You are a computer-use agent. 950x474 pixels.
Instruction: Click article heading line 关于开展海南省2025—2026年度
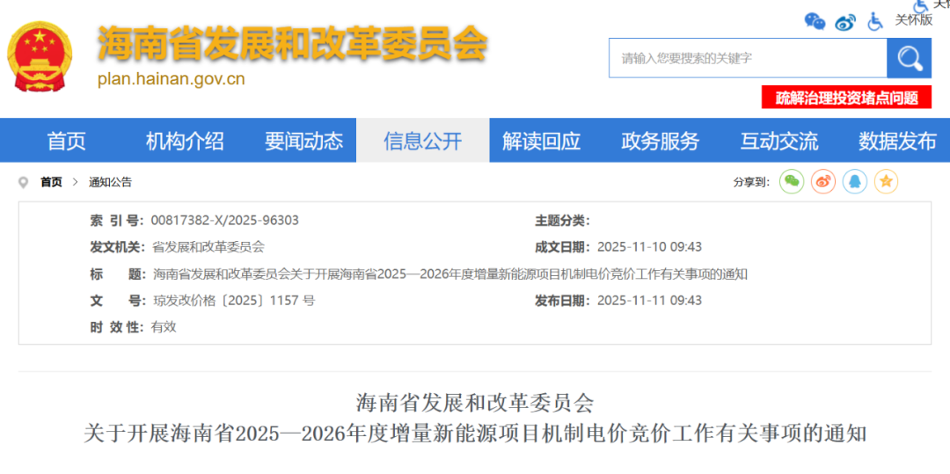[x=475, y=434]
